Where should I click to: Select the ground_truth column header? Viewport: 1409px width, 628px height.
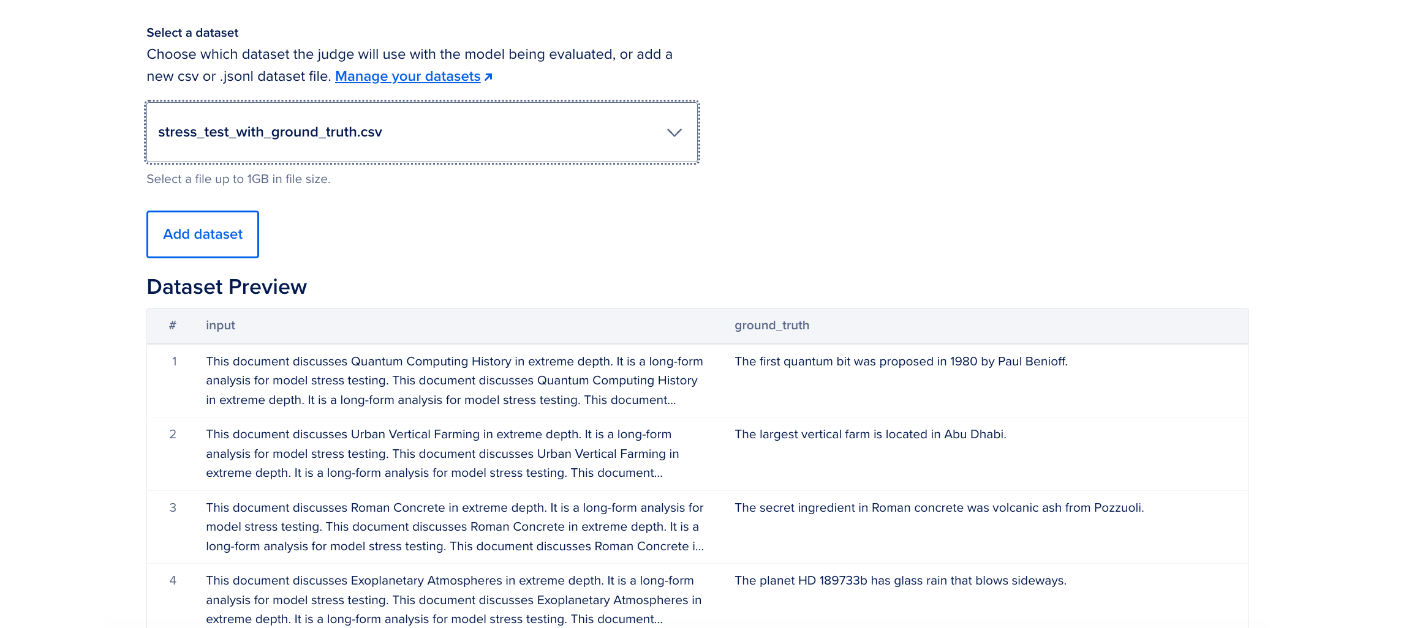point(771,326)
